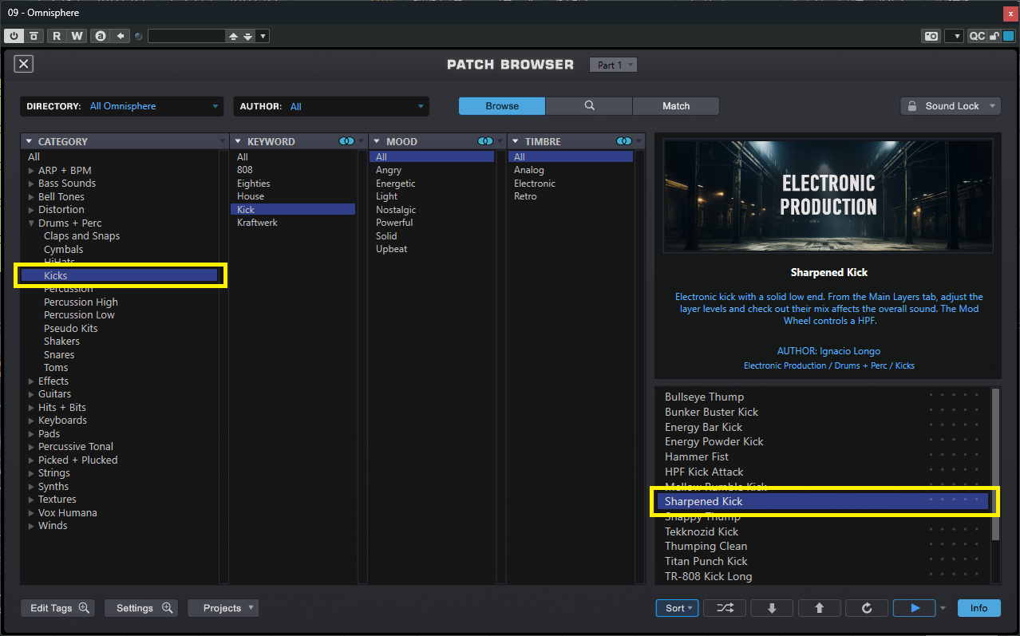Switch to the Match tab
1020x636 pixels.
pos(675,106)
